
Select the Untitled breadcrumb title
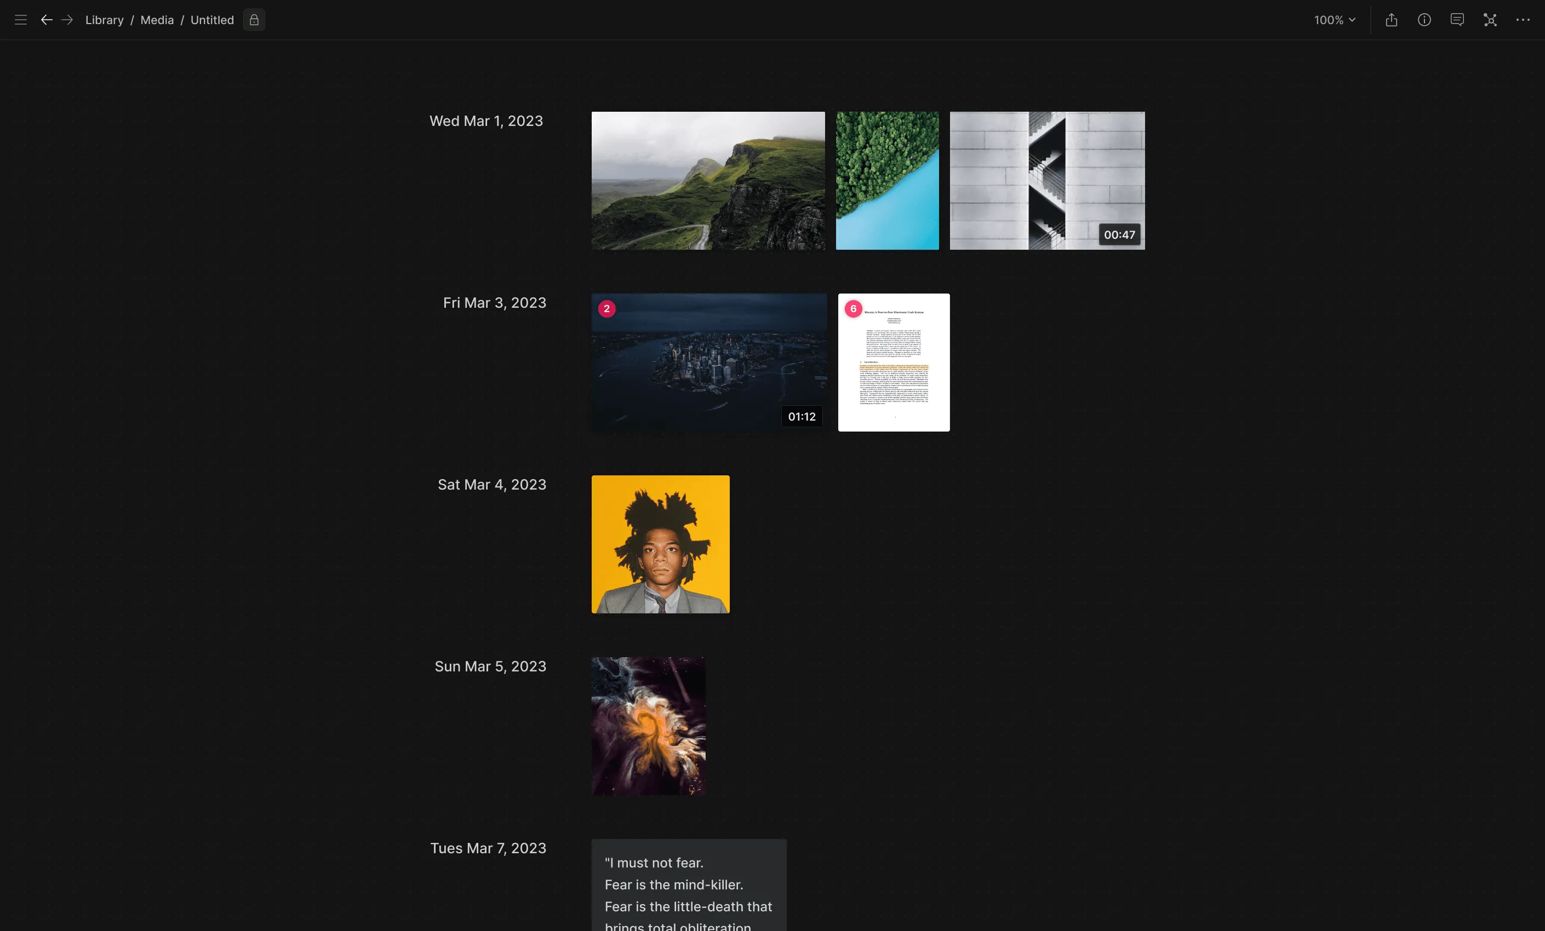(x=212, y=20)
